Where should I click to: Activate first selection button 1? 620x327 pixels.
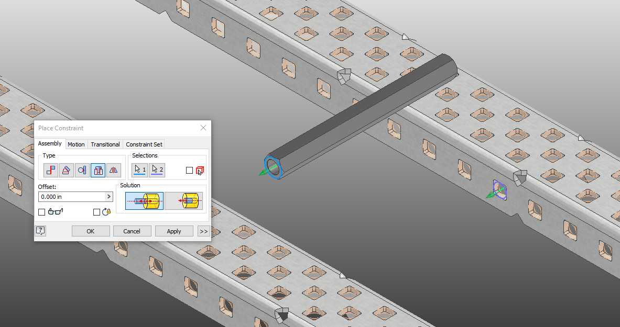[139, 170]
